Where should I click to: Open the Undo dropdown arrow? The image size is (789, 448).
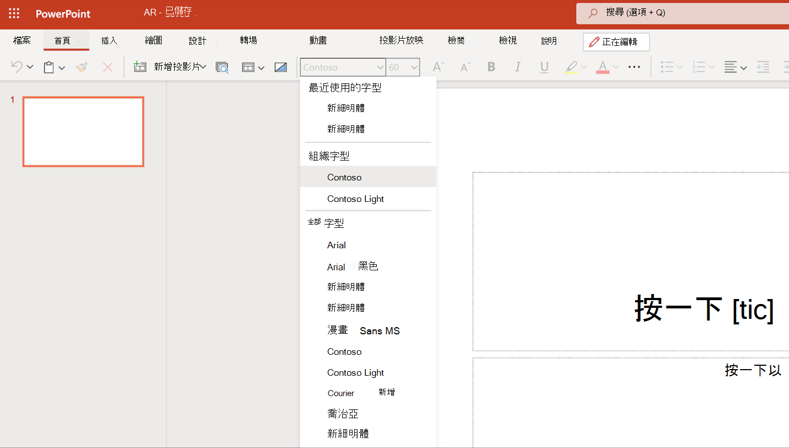point(30,67)
